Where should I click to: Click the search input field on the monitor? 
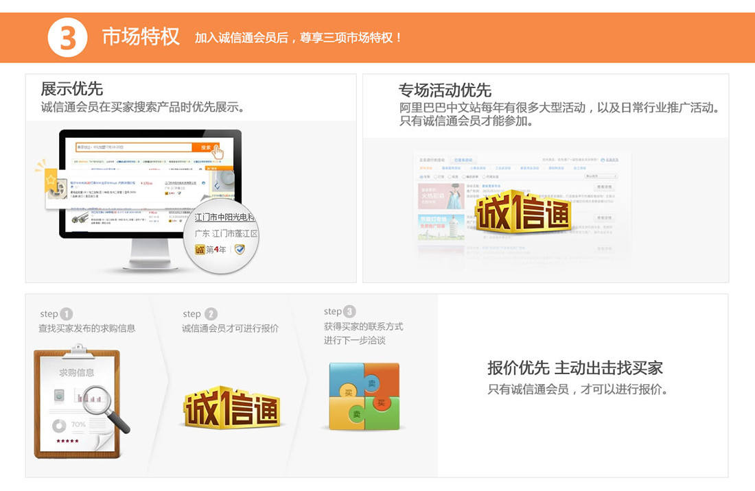(133, 147)
